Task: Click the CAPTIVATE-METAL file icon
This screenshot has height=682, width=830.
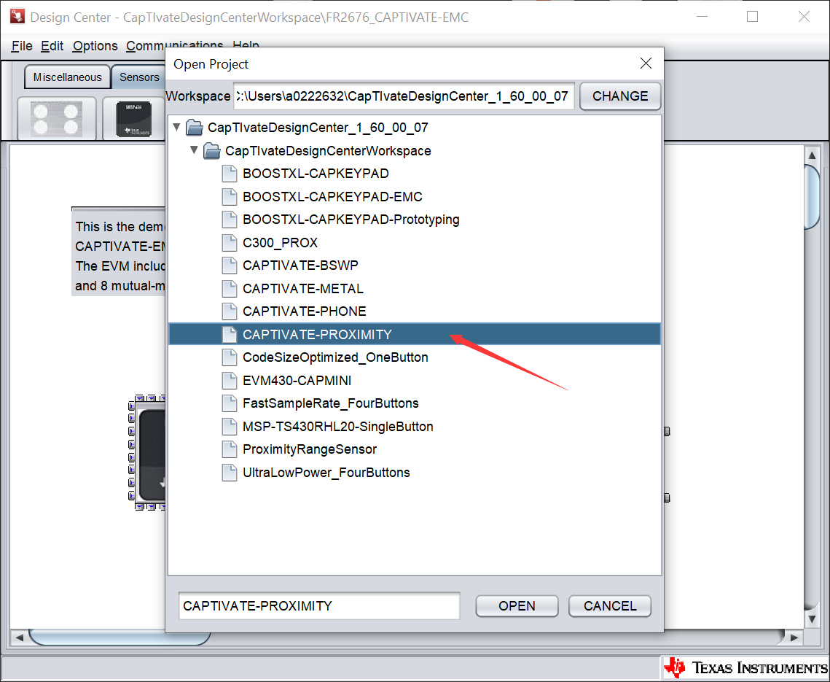Action: 230,289
